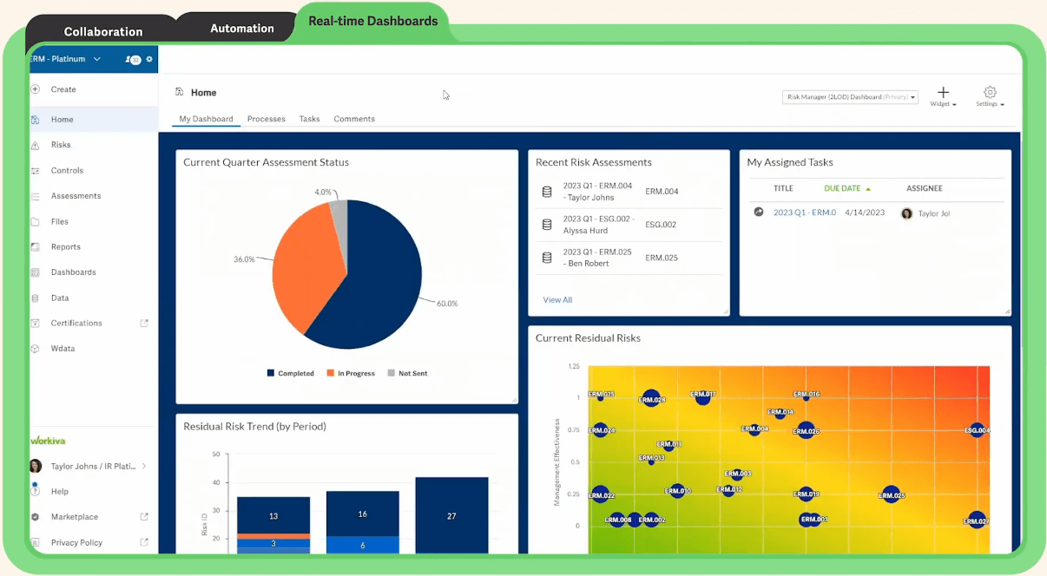Click the Data cylinder icon
The image size is (1047, 576).
click(x=35, y=298)
